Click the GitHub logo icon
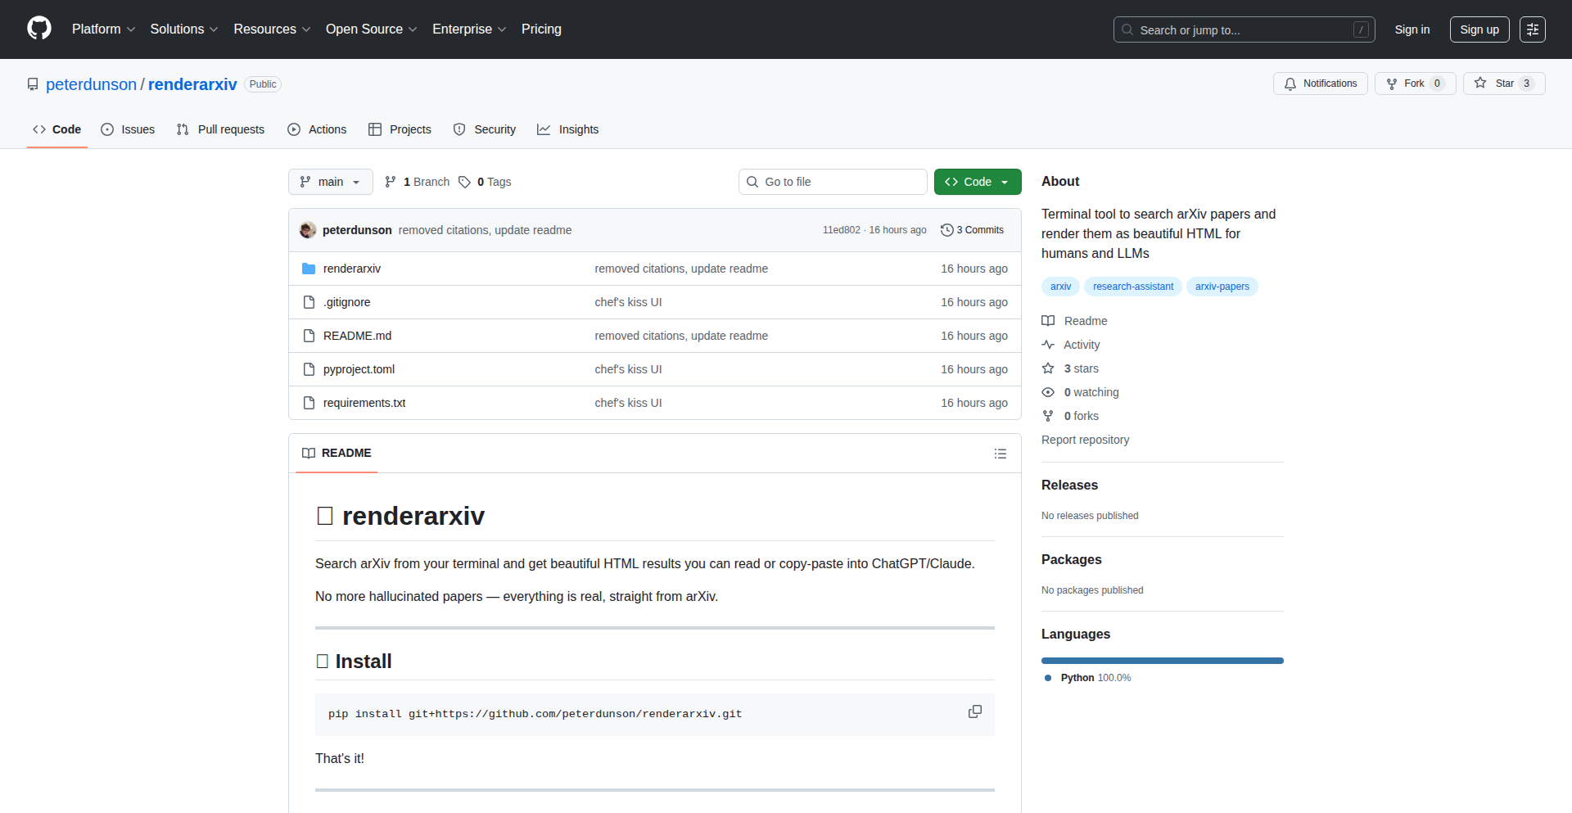This screenshot has width=1572, height=813. [x=39, y=29]
